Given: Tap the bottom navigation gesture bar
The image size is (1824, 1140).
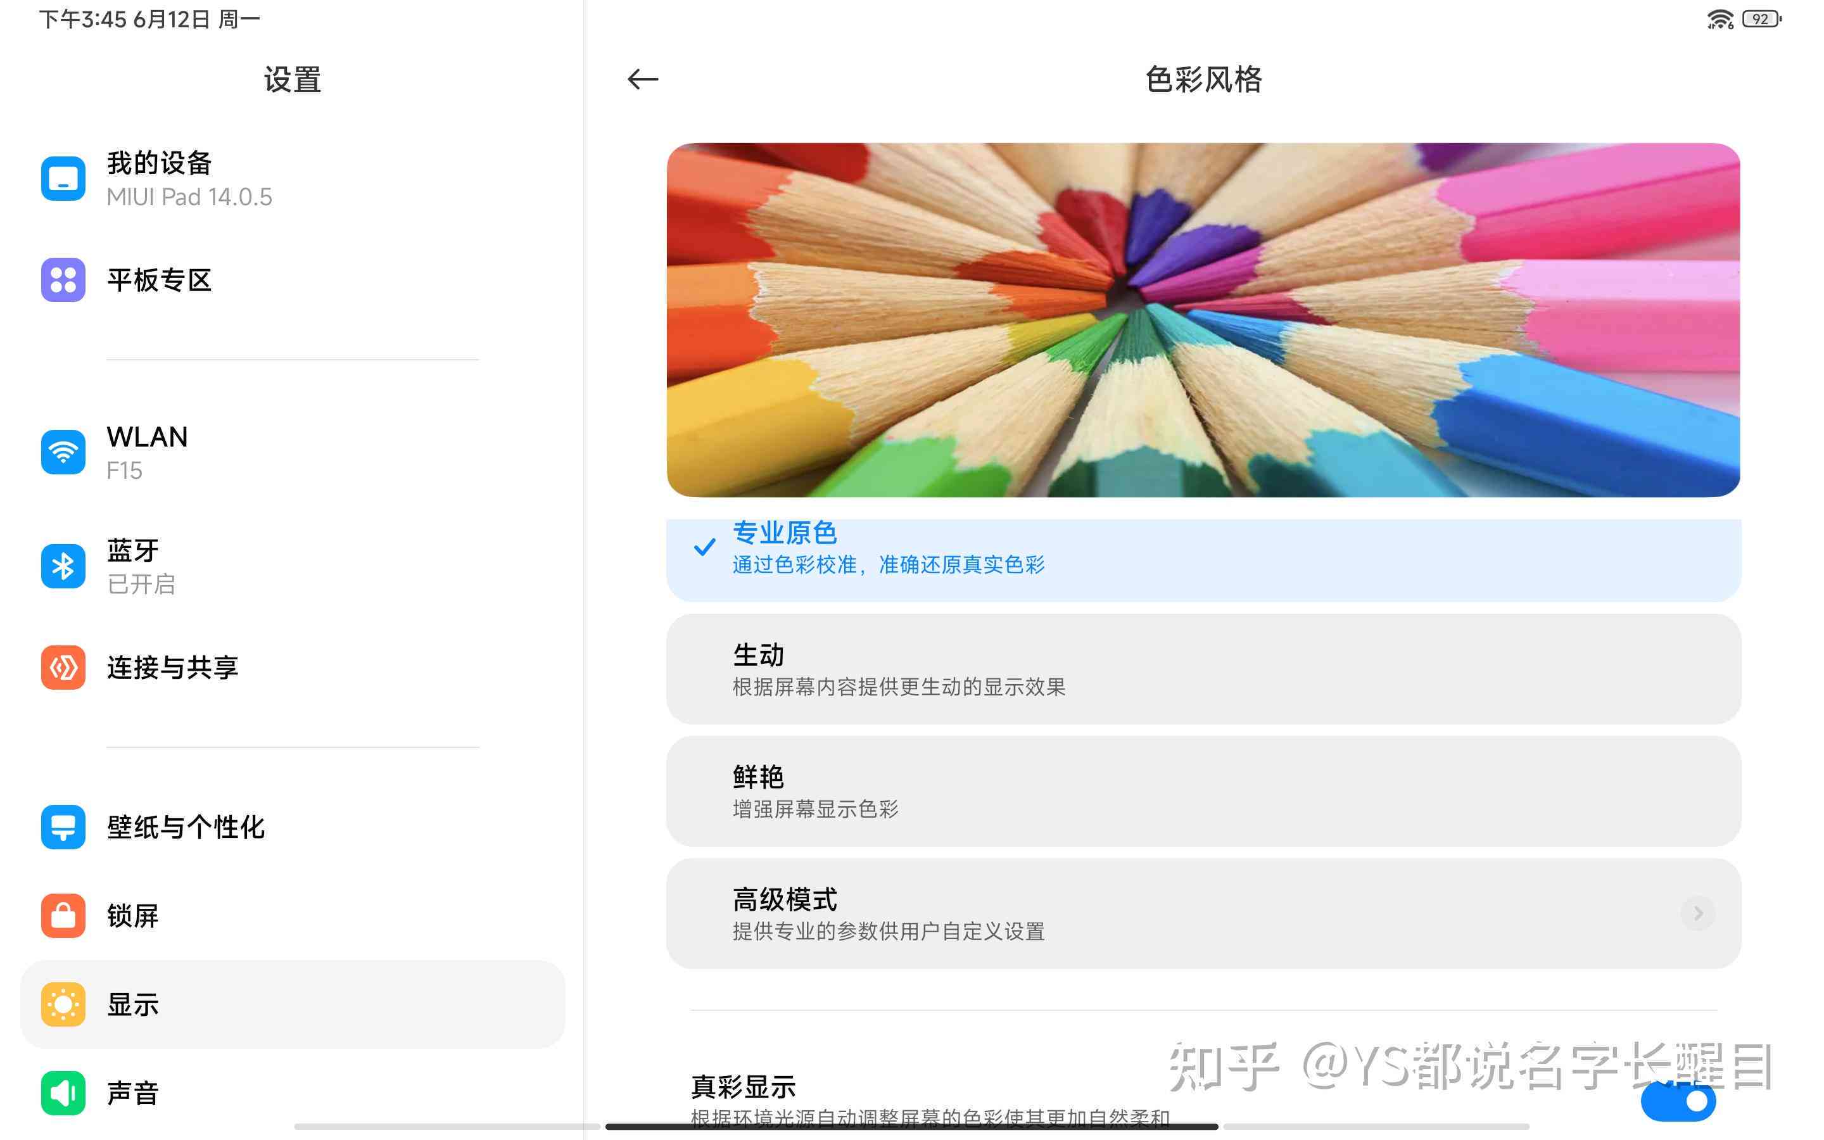Looking at the screenshot, I should [x=912, y=1127].
